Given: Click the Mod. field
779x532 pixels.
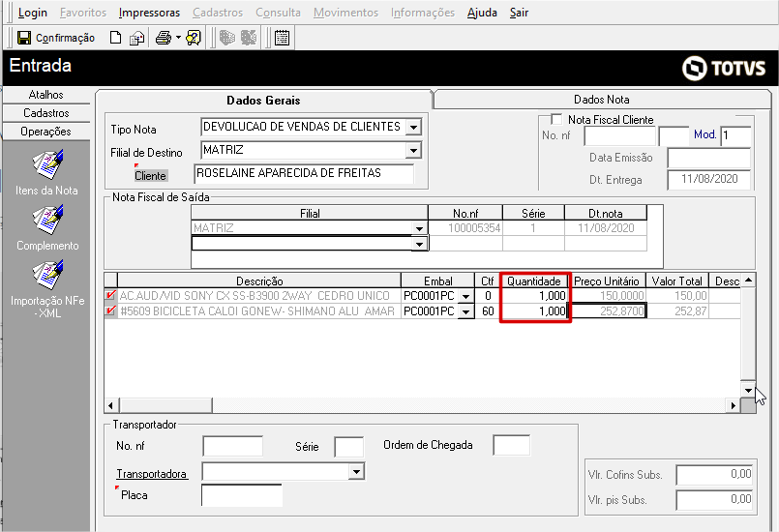Looking at the screenshot, I should pyautogui.click(x=735, y=136).
